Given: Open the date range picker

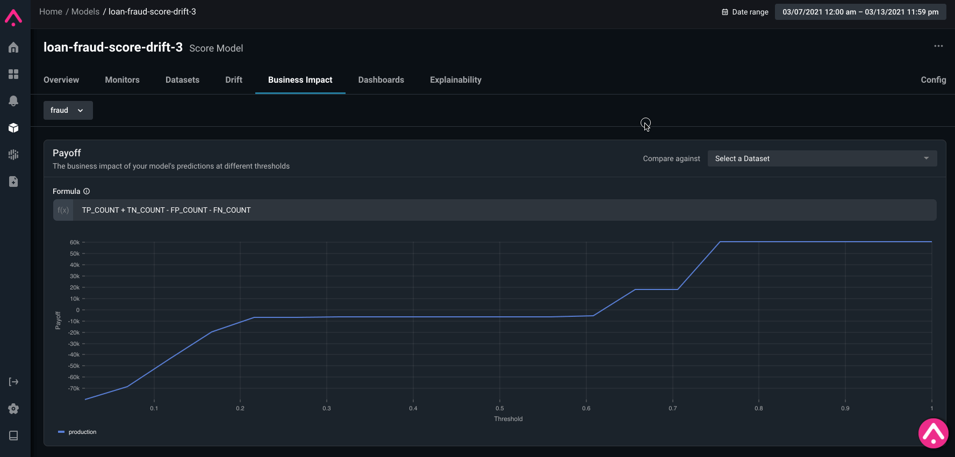Looking at the screenshot, I should (860, 12).
